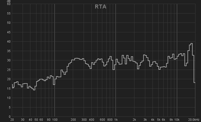Select the 25 dB level axis label

point(9,70)
